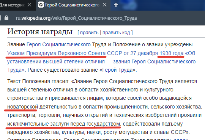Open the Указом Президиума Верховного Совета link
205x140 pixels.
tap(56, 53)
